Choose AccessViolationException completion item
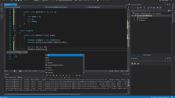This screenshot has height=98, width=175. 64,65
